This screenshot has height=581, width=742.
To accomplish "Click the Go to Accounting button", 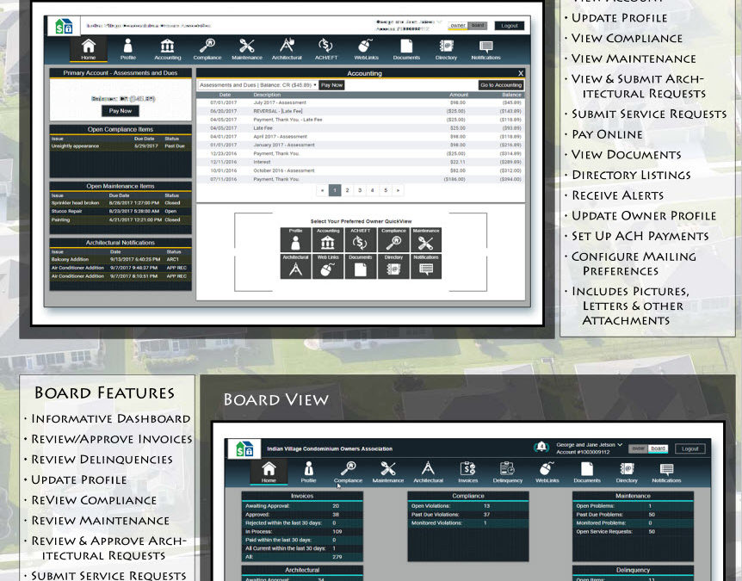I will pyautogui.click(x=501, y=85).
